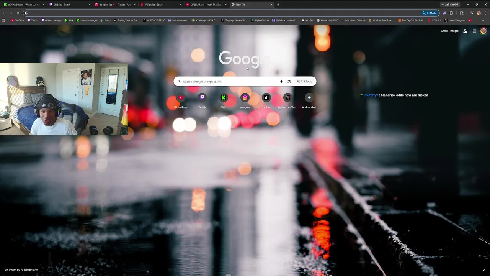
Task: Open the Twitch shortcut tile
Action: pos(202,101)
